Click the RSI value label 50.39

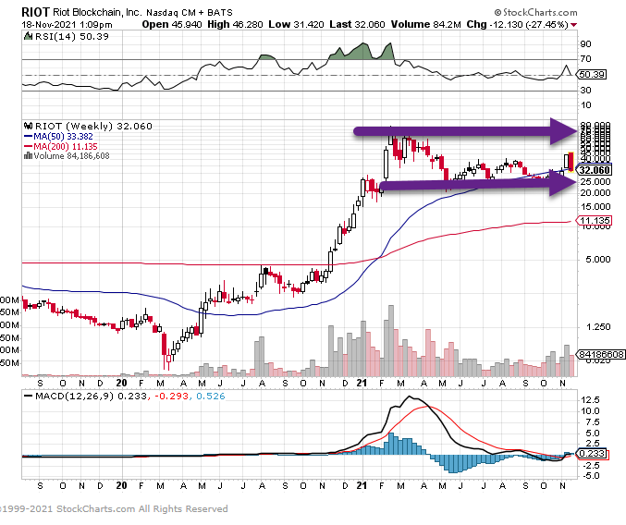tap(592, 75)
